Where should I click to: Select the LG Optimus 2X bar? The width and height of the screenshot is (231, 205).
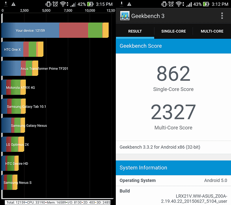point(13,144)
